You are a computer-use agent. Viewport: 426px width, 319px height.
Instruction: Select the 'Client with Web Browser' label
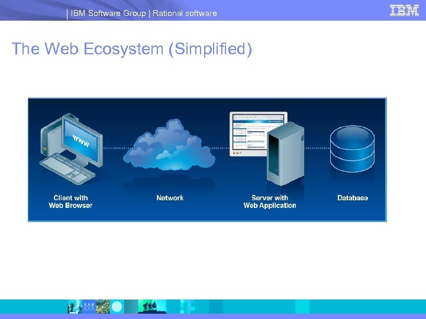[x=70, y=201]
